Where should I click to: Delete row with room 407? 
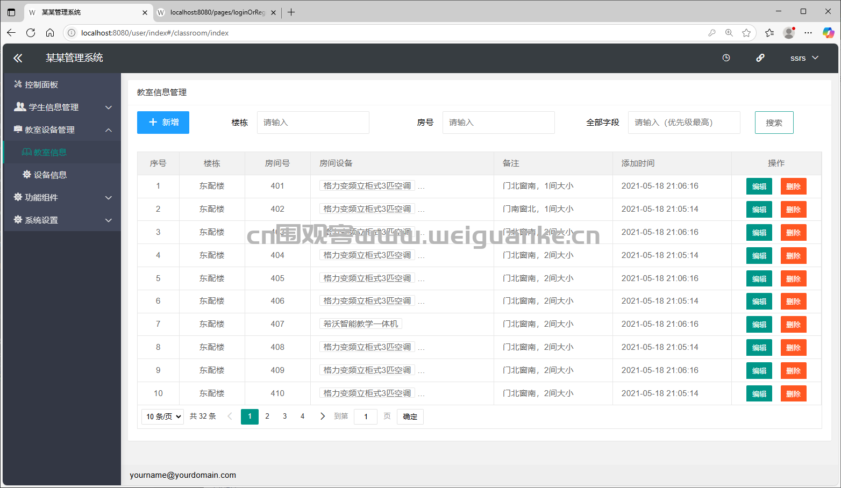point(793,325)
